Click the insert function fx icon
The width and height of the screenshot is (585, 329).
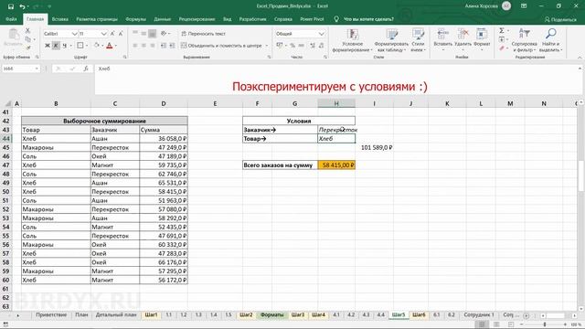[86, 69]
